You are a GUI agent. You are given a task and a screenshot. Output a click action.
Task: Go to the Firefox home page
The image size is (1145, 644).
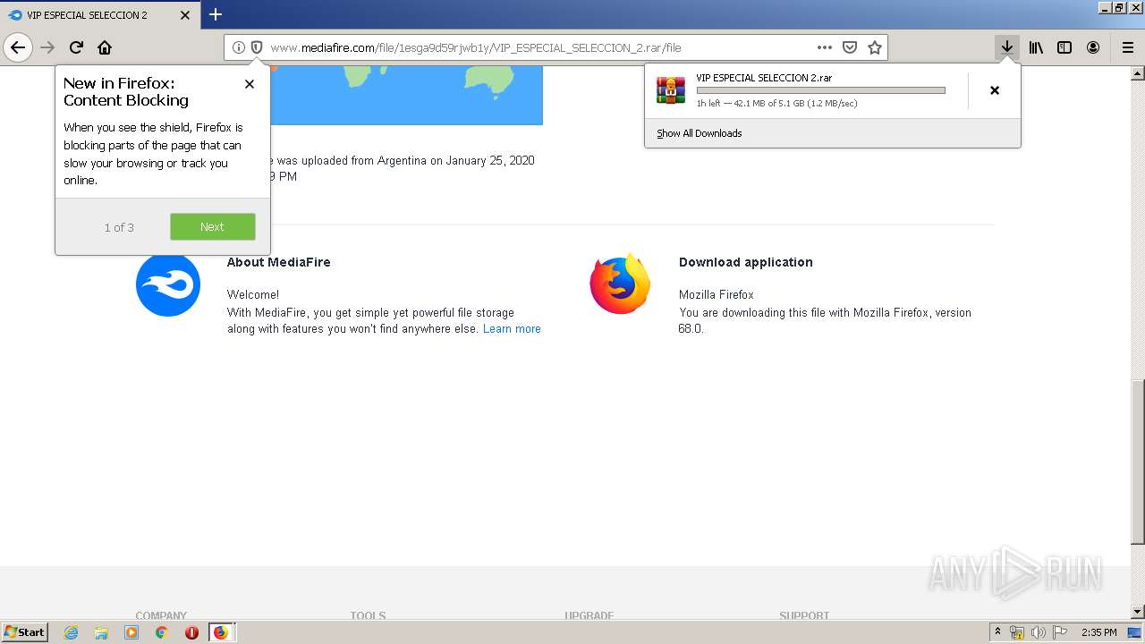click(105, 47)
